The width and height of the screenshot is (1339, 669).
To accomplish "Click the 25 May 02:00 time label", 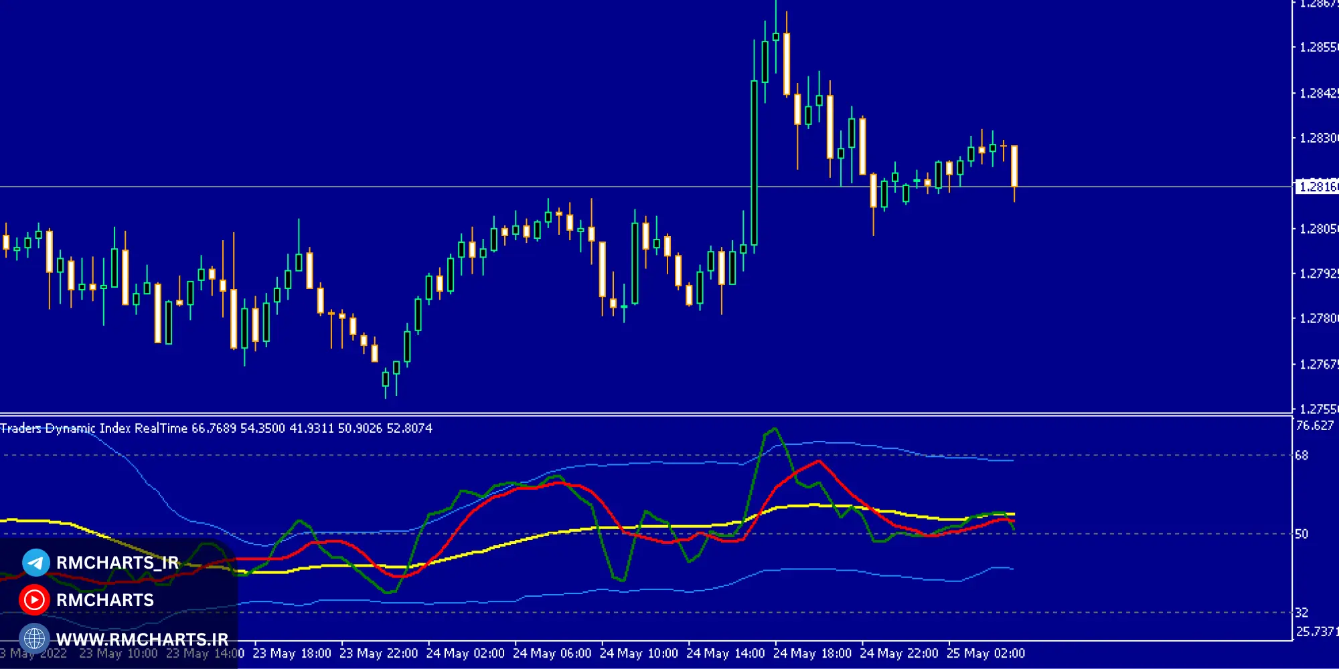I will point(986,653).
